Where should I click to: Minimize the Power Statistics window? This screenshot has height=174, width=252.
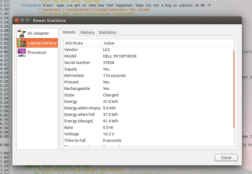(22, 20)
